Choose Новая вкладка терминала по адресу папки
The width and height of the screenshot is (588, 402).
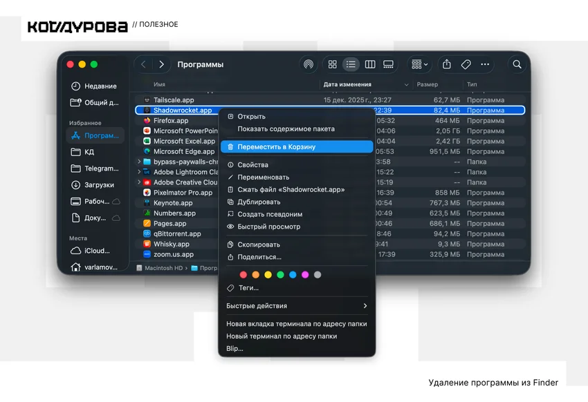297,324
